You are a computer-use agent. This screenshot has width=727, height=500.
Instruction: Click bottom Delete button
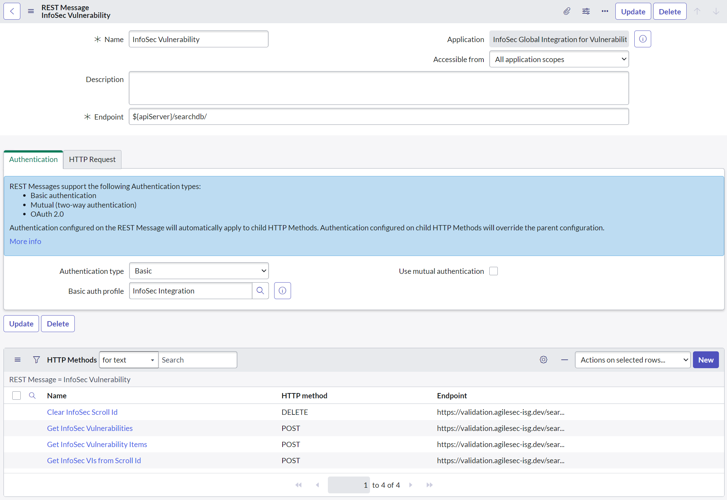pyautogui.click(x=58, y=324)
